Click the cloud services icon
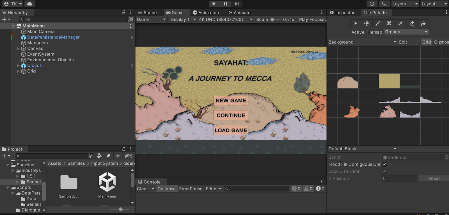The height and width of the screenshot is (215, 449). [30, 4]
